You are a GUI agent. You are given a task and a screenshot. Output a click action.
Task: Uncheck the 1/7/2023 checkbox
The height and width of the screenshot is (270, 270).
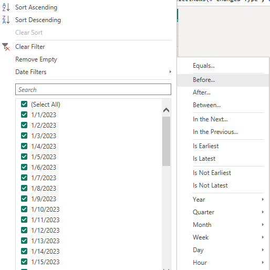pos(24,178)
